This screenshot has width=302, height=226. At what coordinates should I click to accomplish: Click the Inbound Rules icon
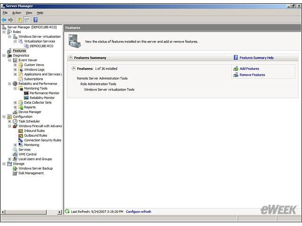point(21,131)
